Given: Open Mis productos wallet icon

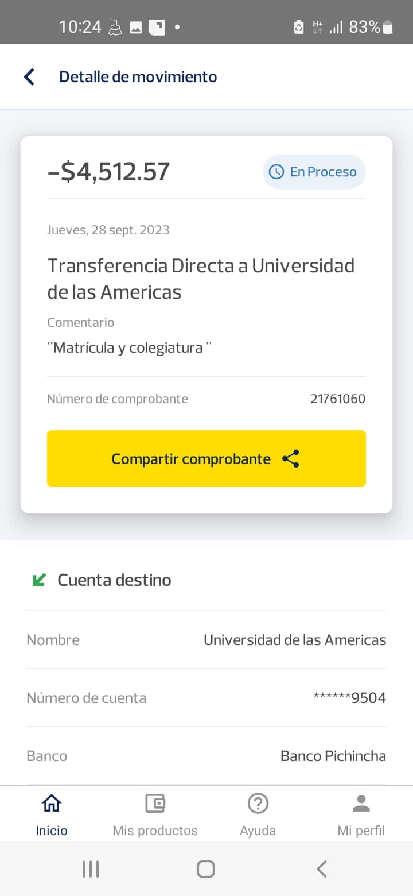Looking at the screenshot, I should (155, 803).
